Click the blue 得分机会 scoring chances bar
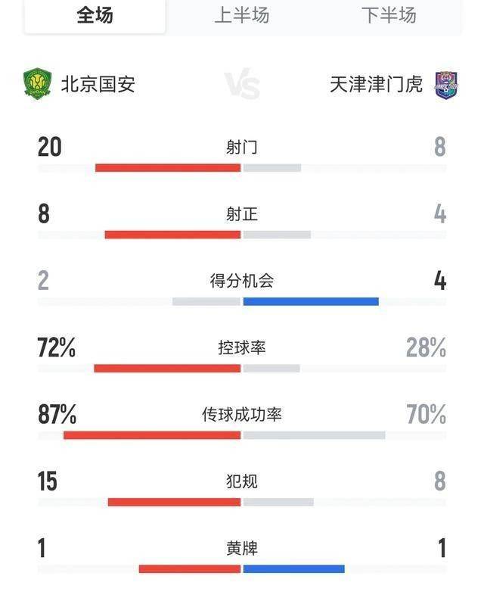The image size is (484, 598). coord(311,301)
